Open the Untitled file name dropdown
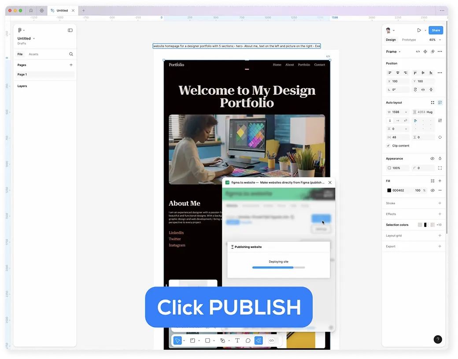The image size is (458, 359). click(26, 39)
